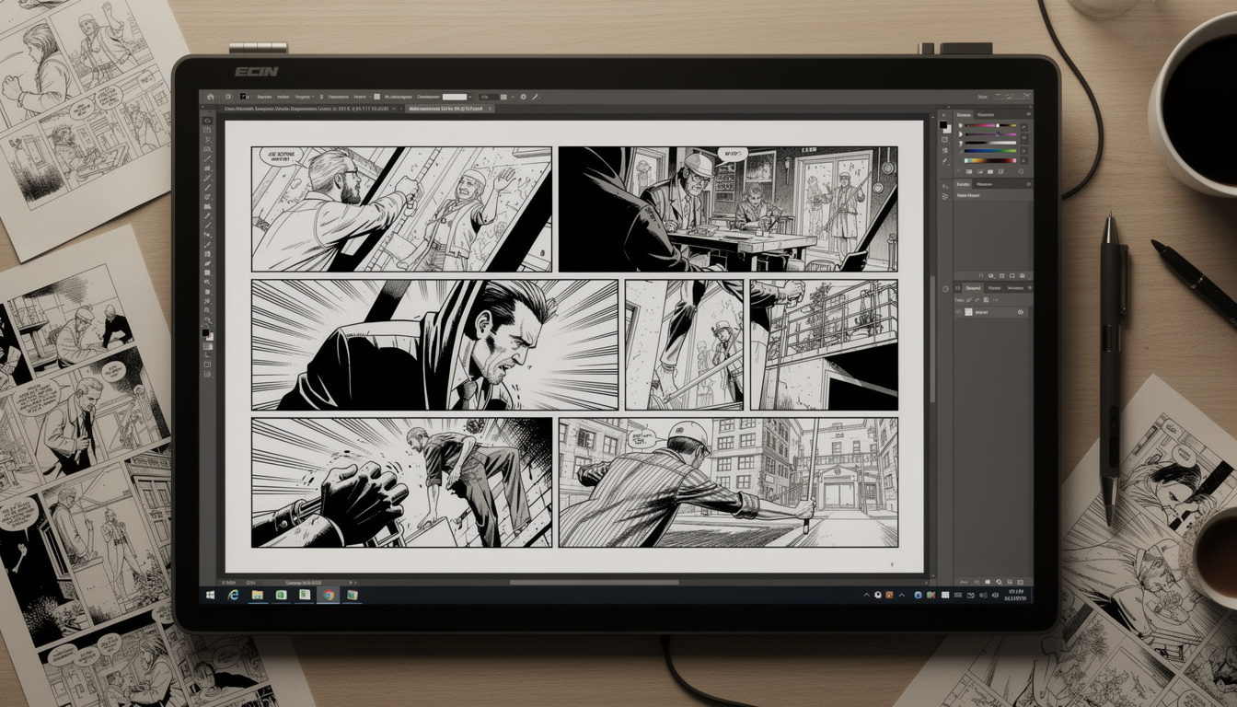The image size is (1237, 707).
Task: Click the wrench-shaped icon in options bar
Action: [535, 97]
